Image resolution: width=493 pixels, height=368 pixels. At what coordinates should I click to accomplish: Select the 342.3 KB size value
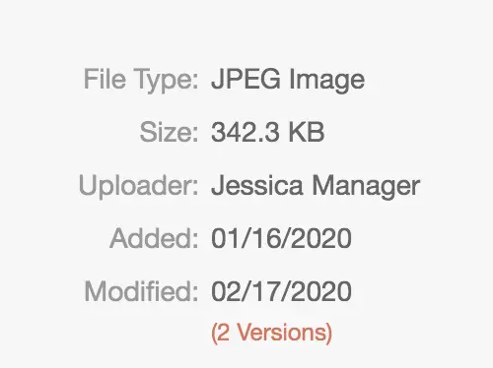coord(268,132)
